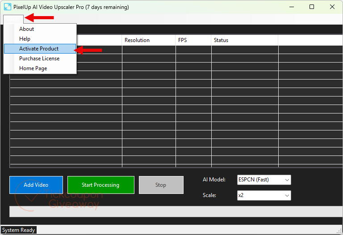Viewport: 343px width, 235px height.
Task: Open the Scale dropdown
Action: point(264,195)
